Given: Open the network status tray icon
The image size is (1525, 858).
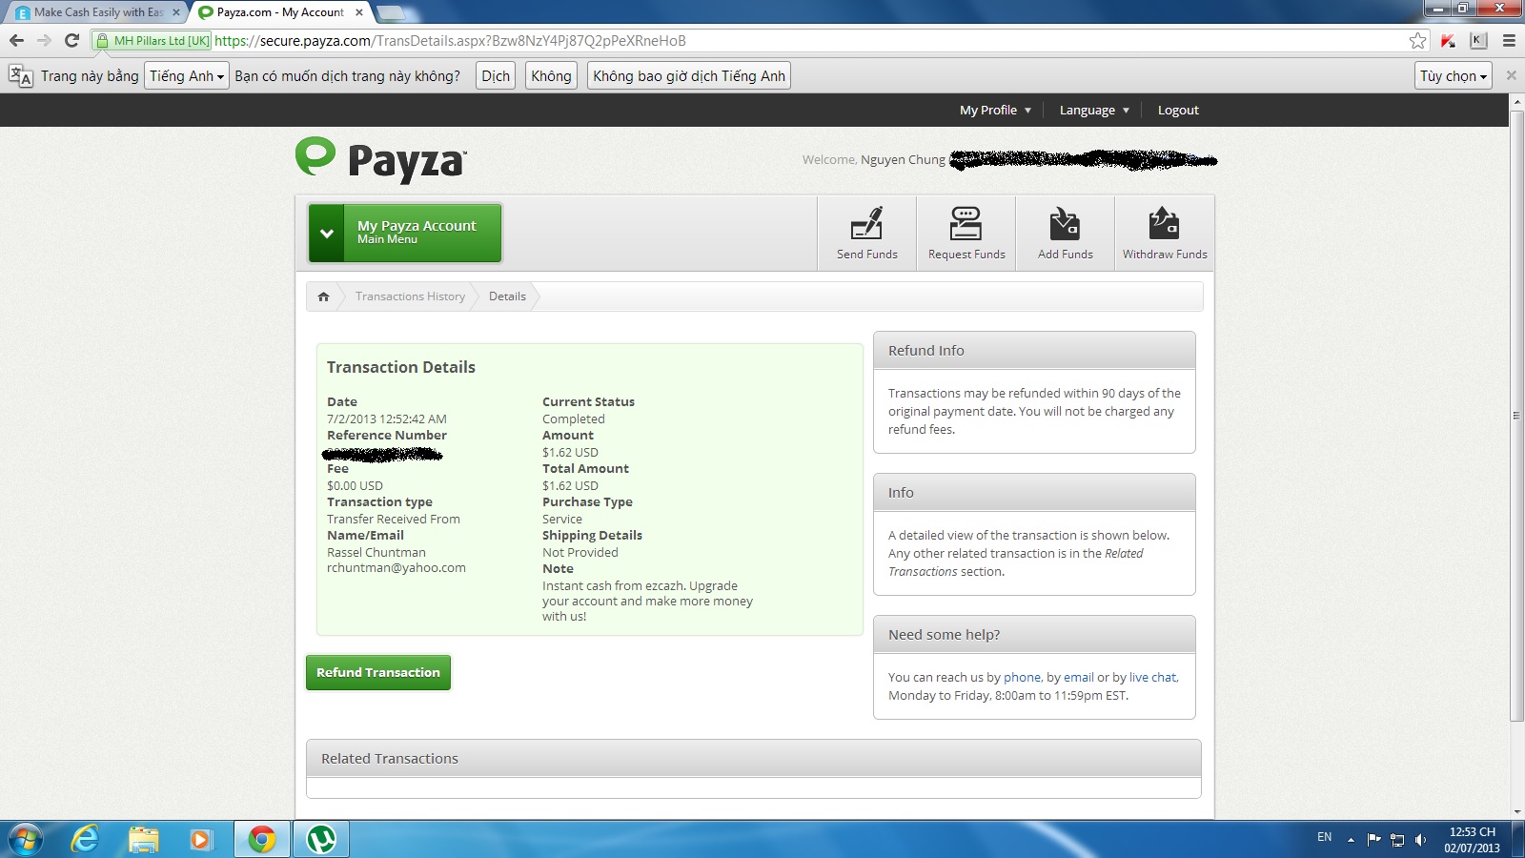Looking at the screenshot, I should click(x=1397, y=839).
